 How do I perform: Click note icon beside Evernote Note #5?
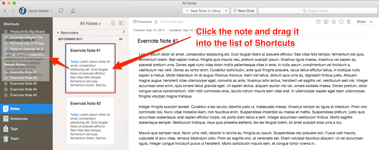(6, 95)
